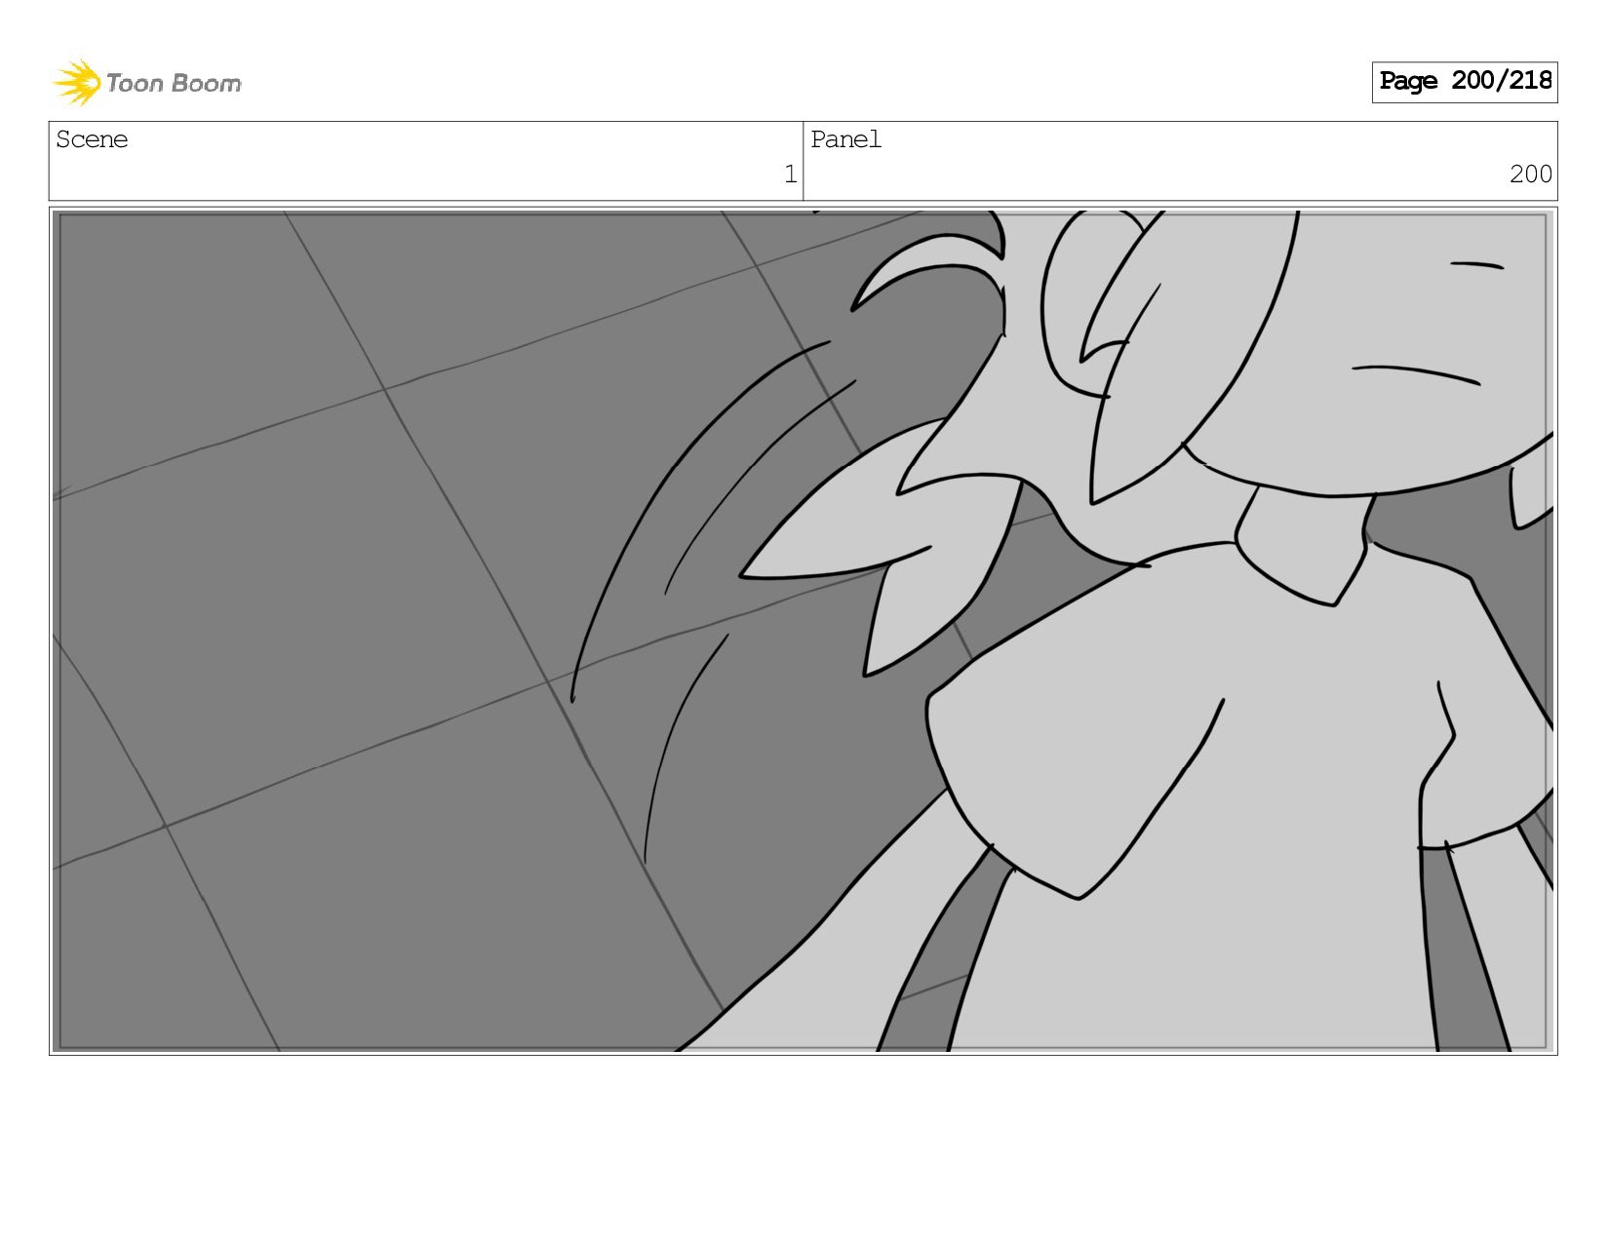Click the scene number '1'

click(x=791, y=175)
